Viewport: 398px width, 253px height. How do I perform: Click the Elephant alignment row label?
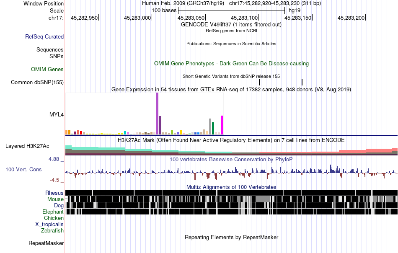coord(53,212)
